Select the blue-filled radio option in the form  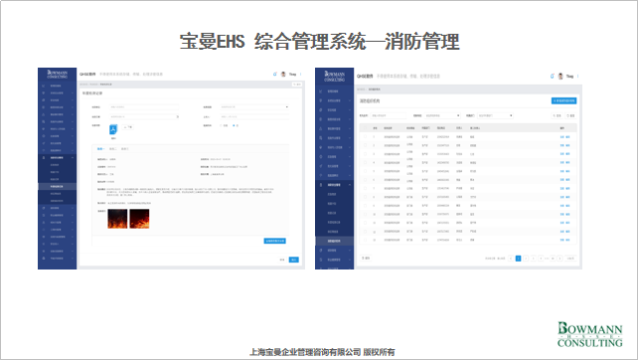234,125
